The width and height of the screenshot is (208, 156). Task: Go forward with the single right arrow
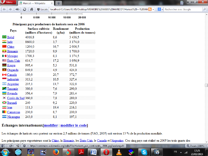pos(10,9)
